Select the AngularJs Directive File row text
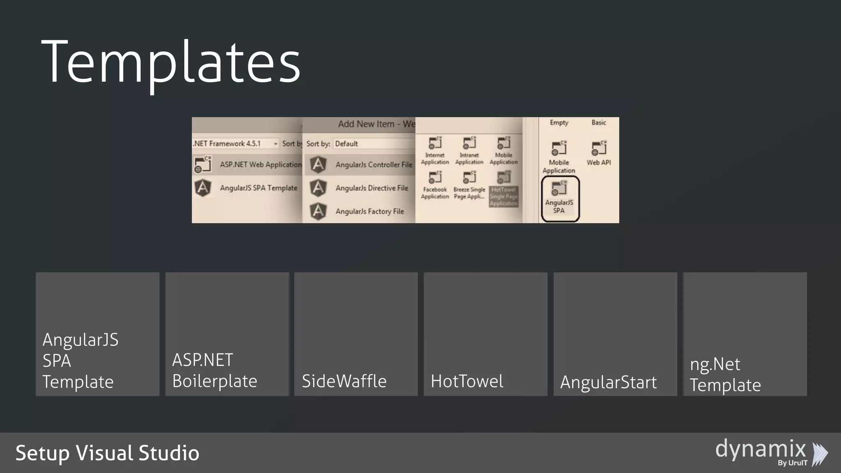The image size is (841, 473). point(372,188)
